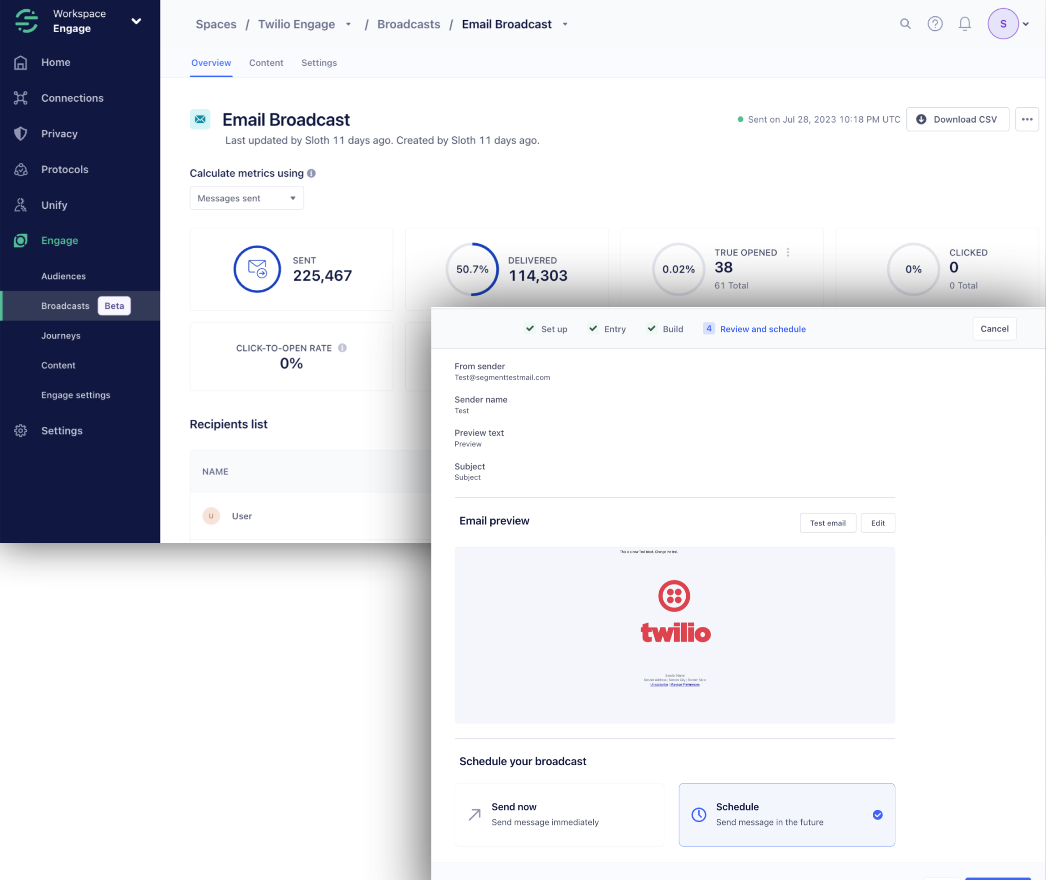Open the Messages sent dropdown
Viewport: 1046px width, 880px height.
(246, 198)
